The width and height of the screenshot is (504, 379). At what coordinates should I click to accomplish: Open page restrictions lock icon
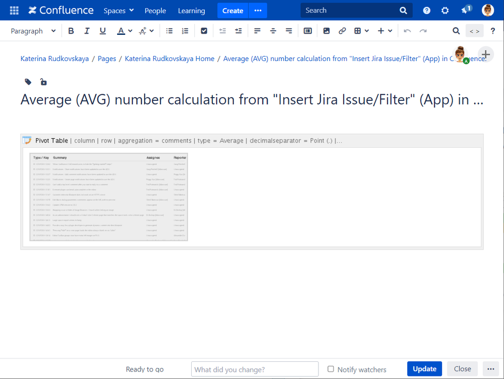click(x=43, y=82)
